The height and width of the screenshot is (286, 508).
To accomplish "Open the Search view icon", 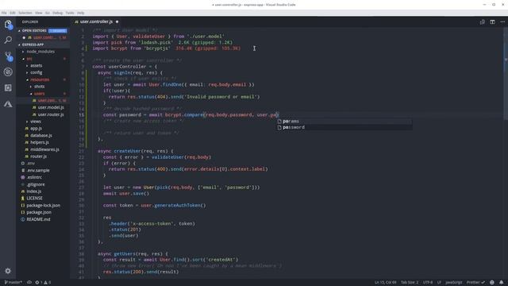I will [x=8, y=40].
